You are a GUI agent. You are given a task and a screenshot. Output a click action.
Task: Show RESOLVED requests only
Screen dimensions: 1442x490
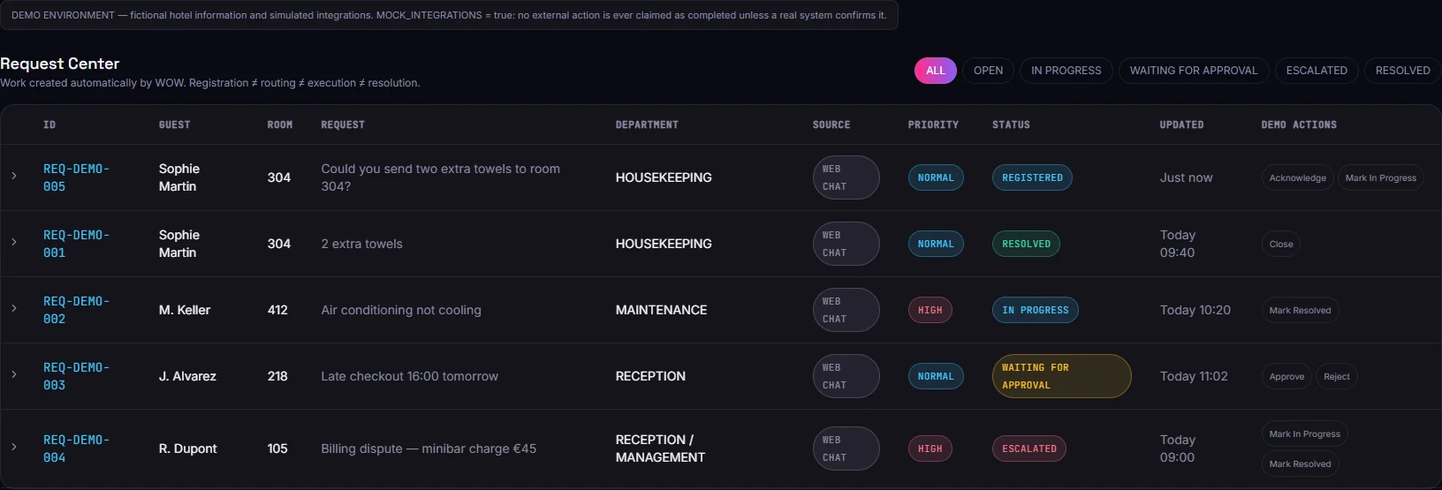pos(1402,71)
